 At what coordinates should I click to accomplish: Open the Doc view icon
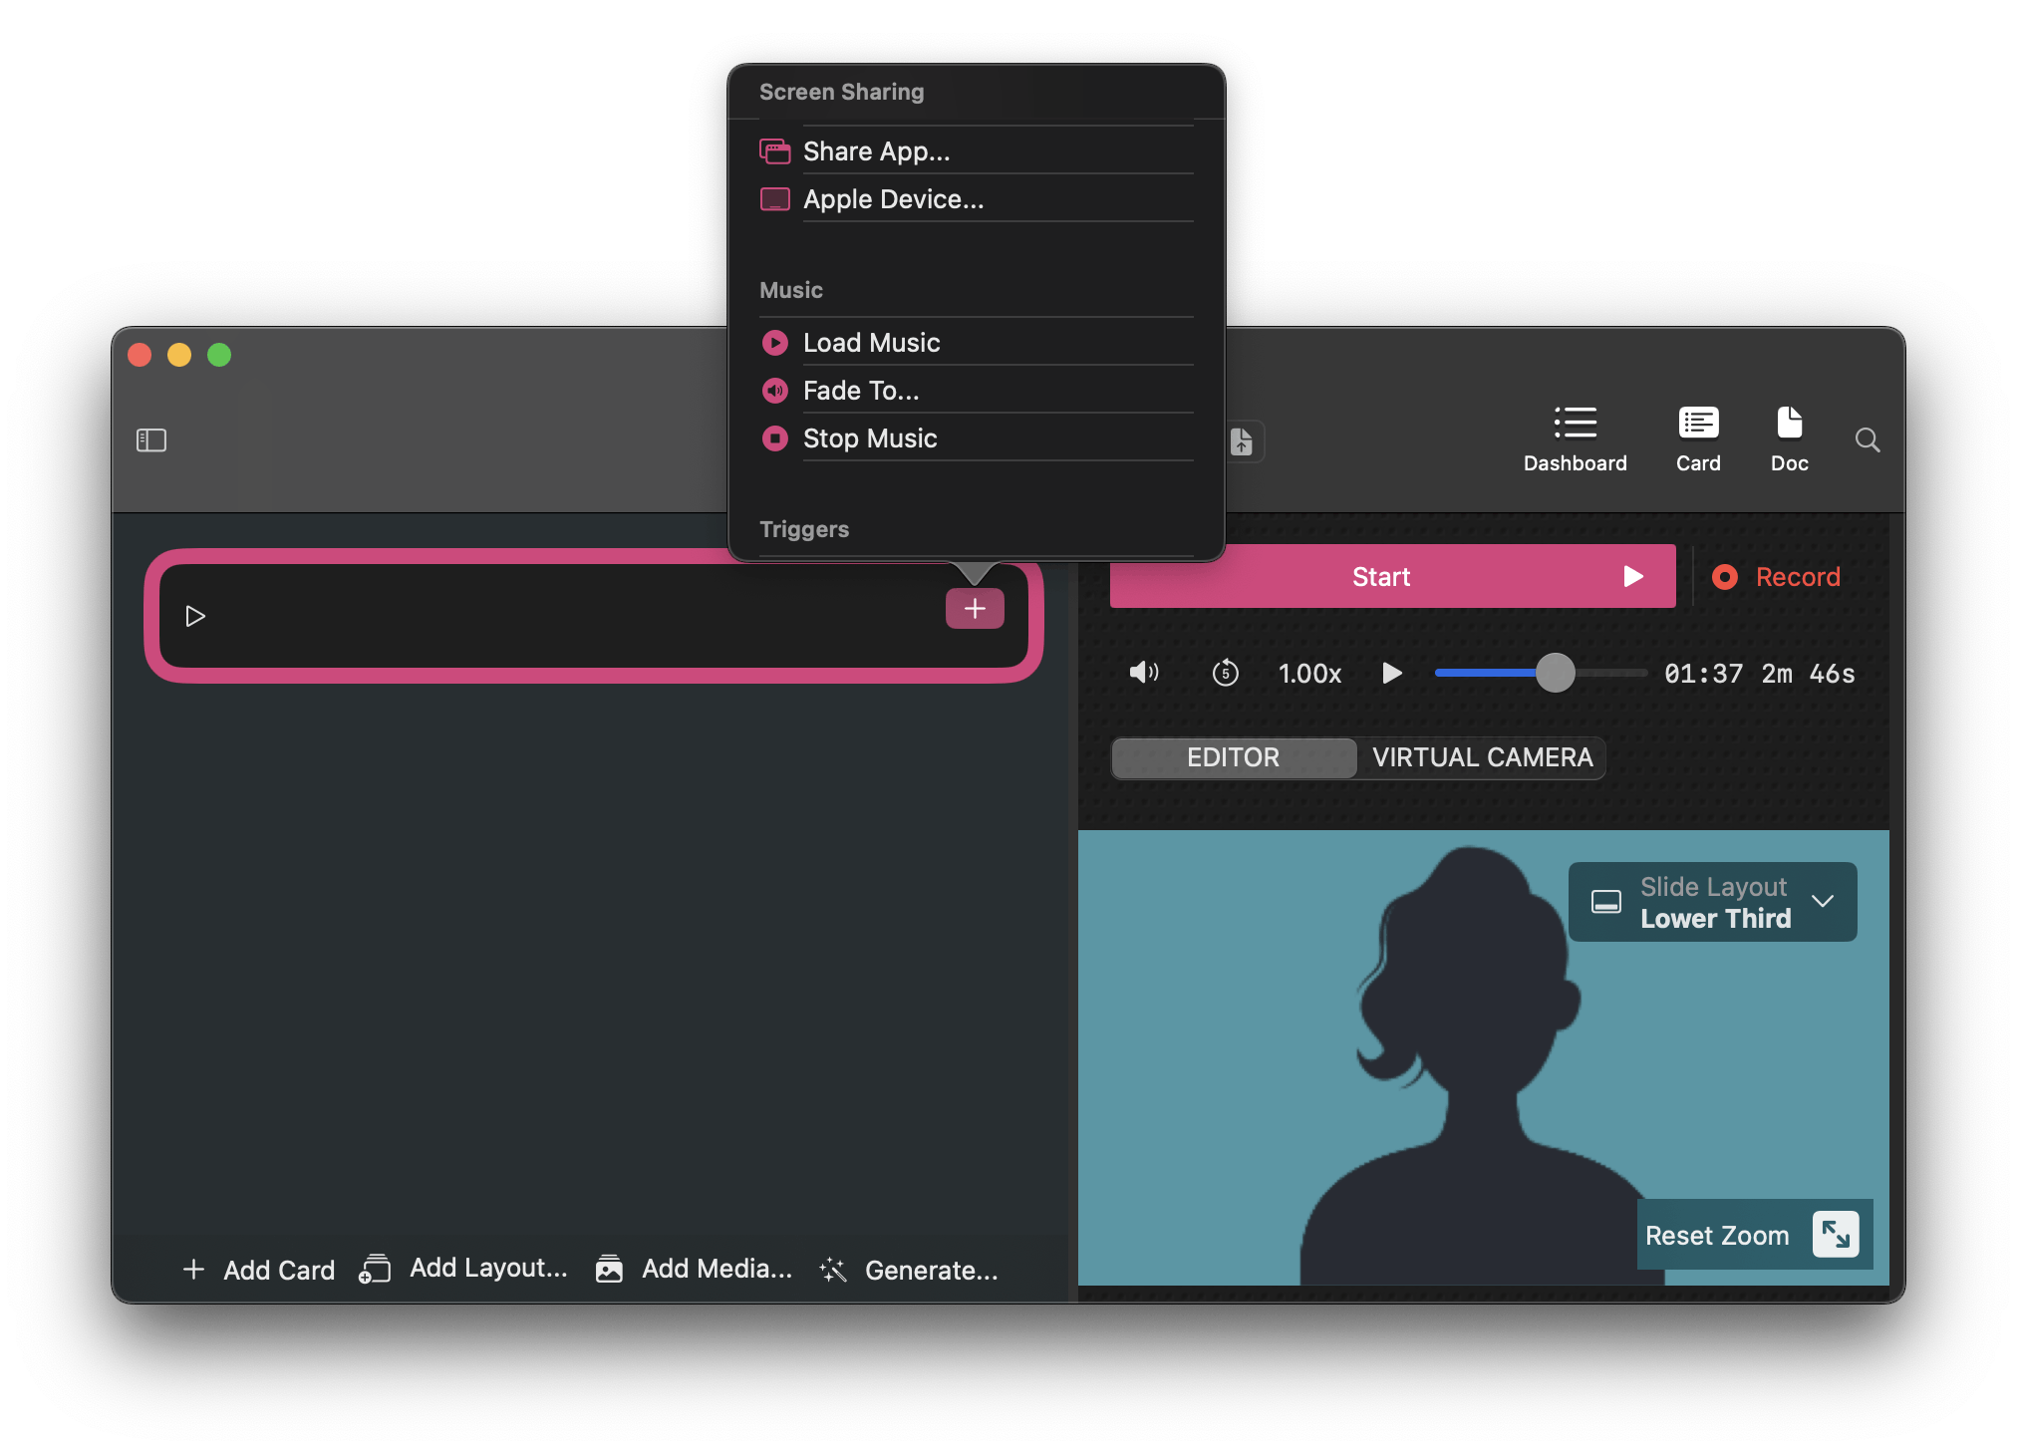[x=1789, y=424]
